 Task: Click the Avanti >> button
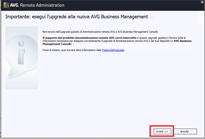click(162, 131)
